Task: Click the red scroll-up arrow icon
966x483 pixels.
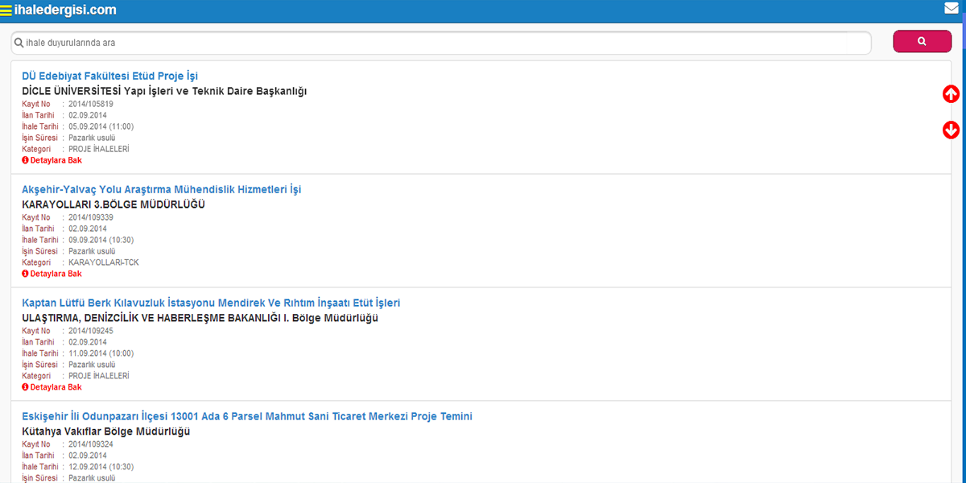Action: click(951, 94)
